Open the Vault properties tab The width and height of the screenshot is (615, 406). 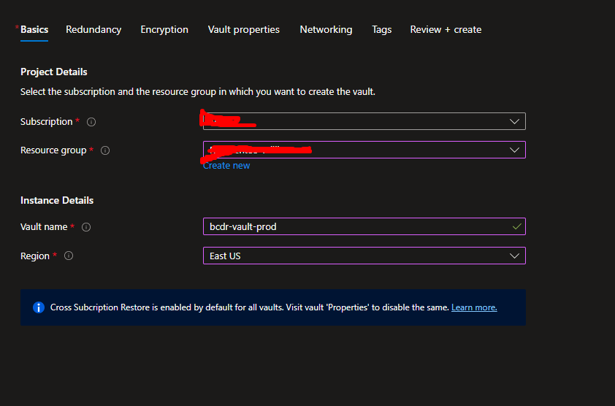244,30
